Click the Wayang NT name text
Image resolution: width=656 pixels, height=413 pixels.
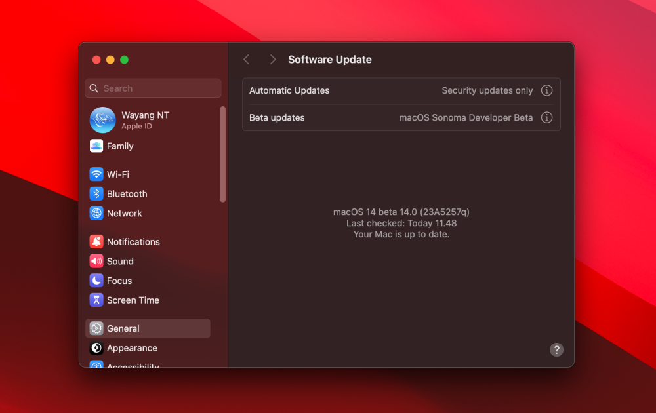pyautogui.click(x=145, y=115)
